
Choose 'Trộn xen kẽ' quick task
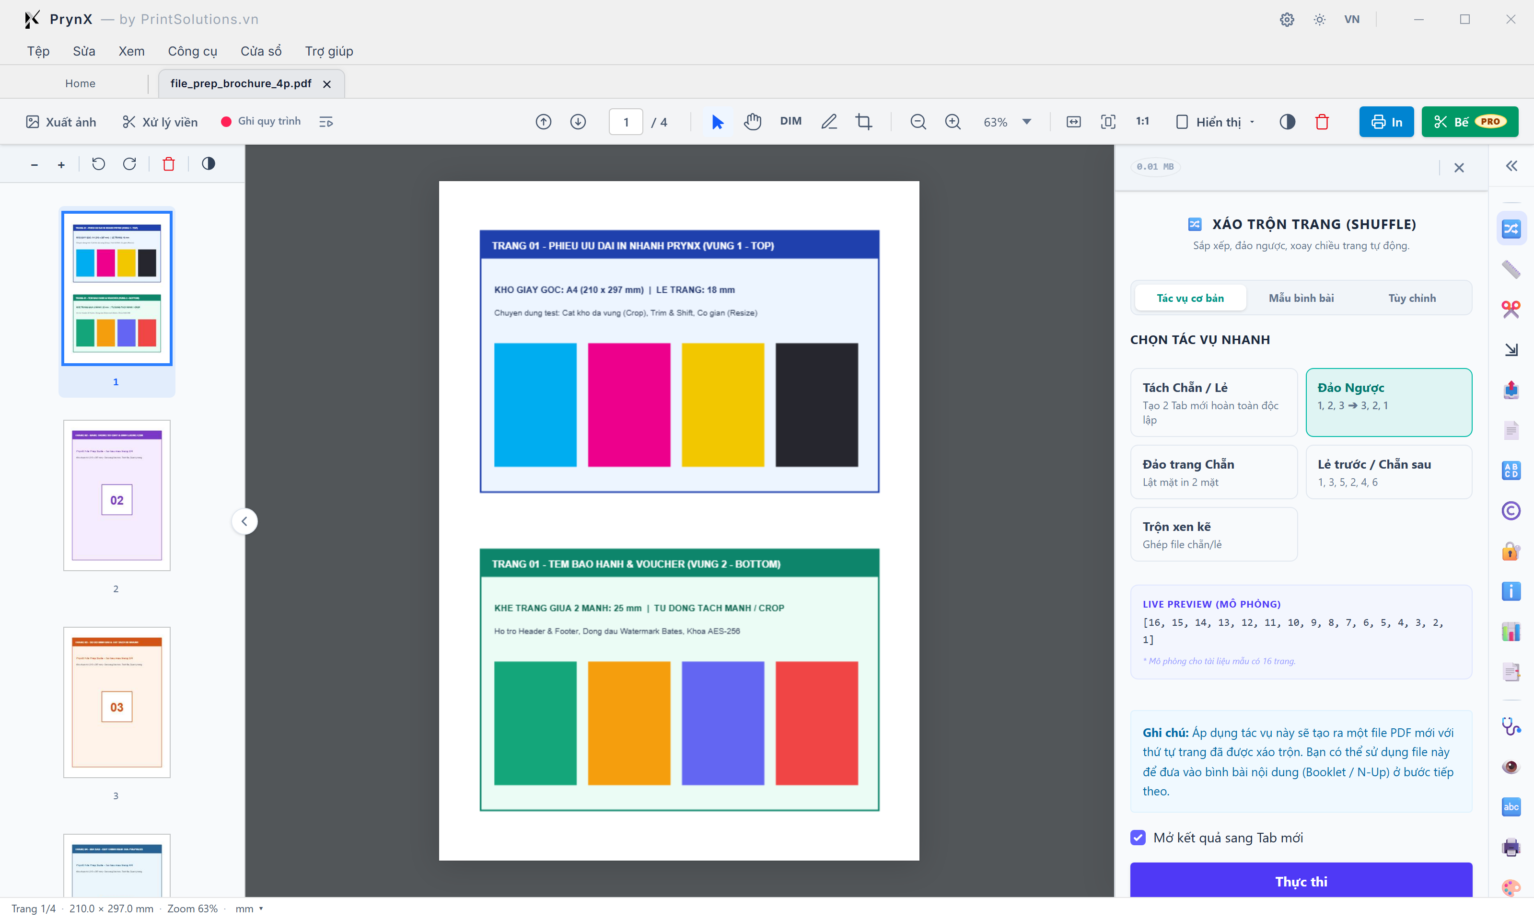(1213, 534)
